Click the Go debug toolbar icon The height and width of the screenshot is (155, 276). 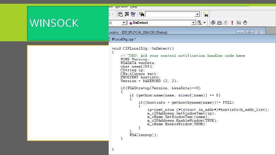(239, 22)
